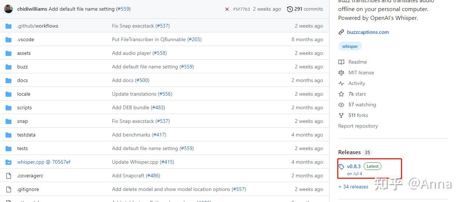Viewport: 464px width, 202px height.
Task: Show the + 34 releases list
Action: point(353,187)
